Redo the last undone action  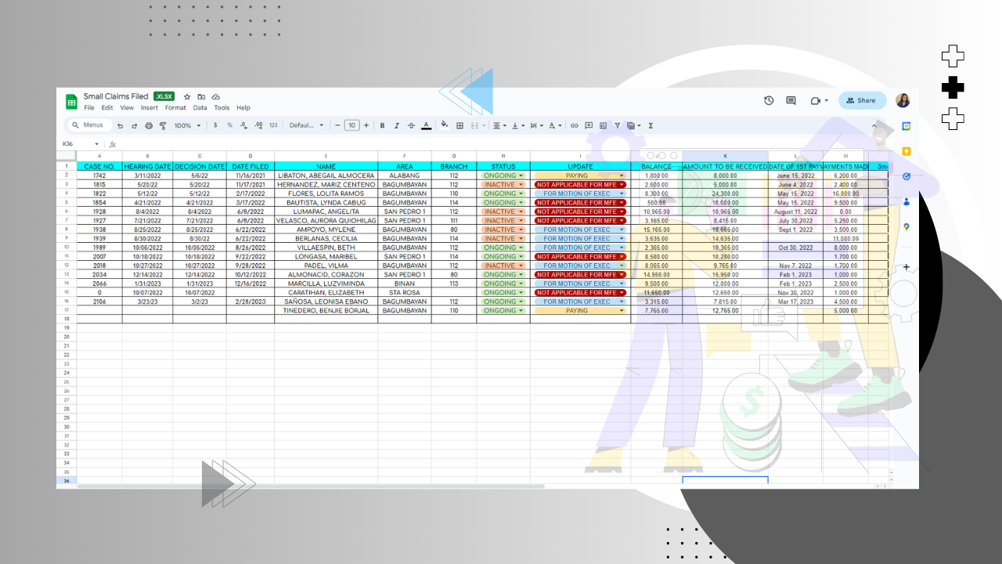[135, 125]
